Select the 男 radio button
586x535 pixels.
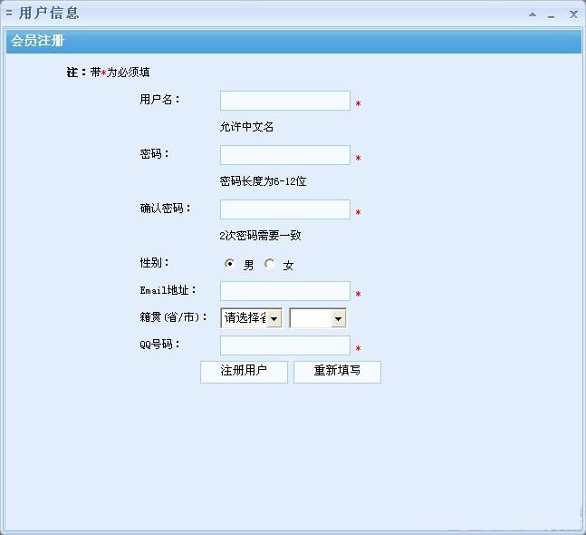pos(229,263)
